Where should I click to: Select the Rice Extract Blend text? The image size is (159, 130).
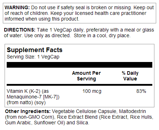[77, 117]
